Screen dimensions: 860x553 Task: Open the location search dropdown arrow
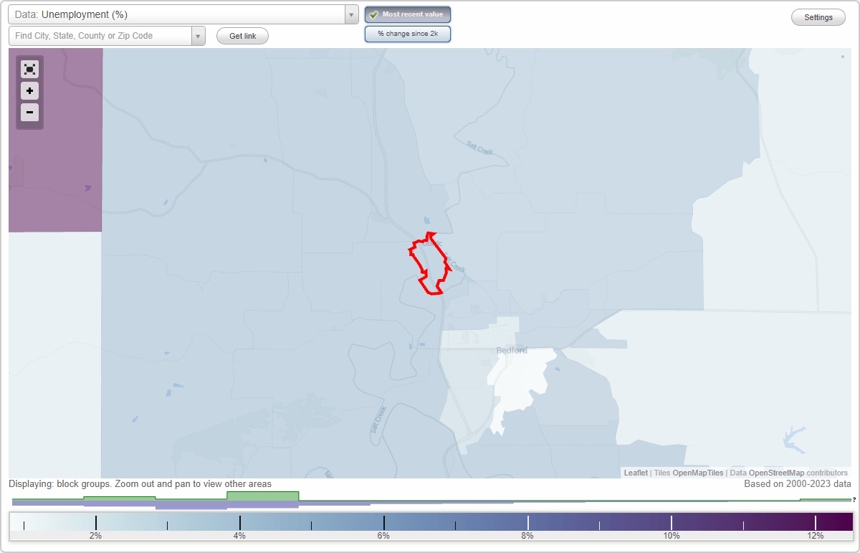[x=198, y=36]
